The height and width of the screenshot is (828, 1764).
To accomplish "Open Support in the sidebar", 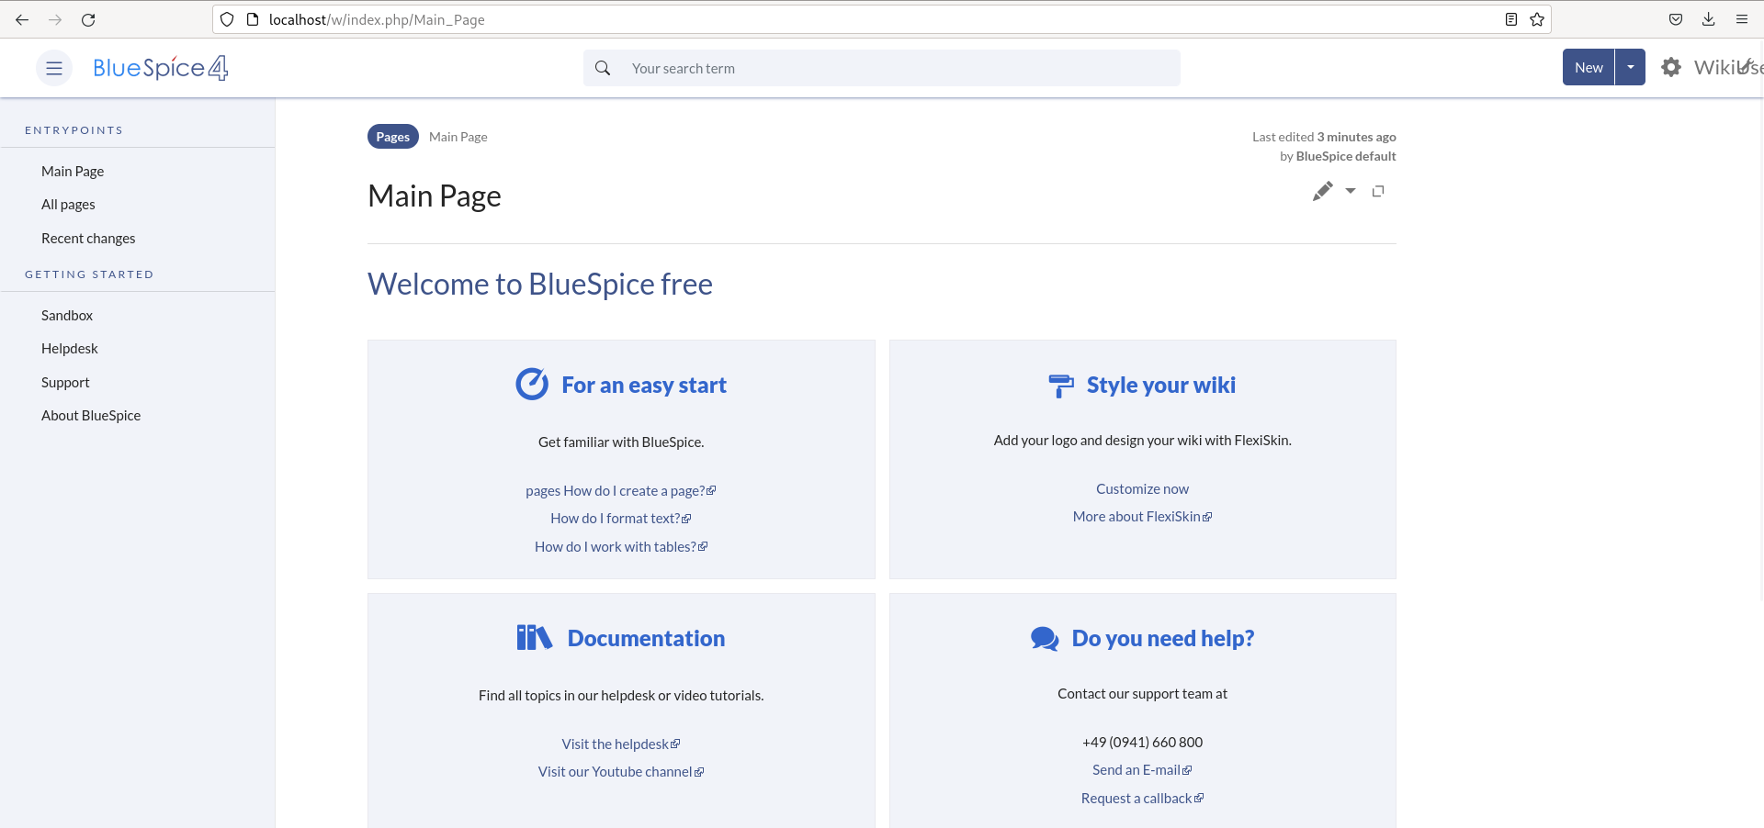I will tap(65, 382).
